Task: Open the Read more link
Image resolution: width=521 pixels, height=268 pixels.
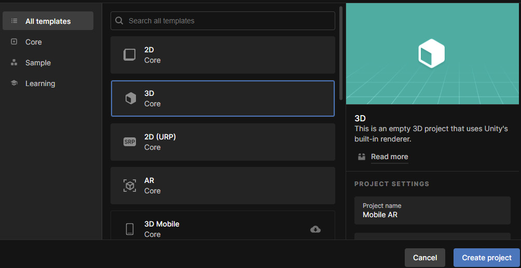Action: point(389,157)
